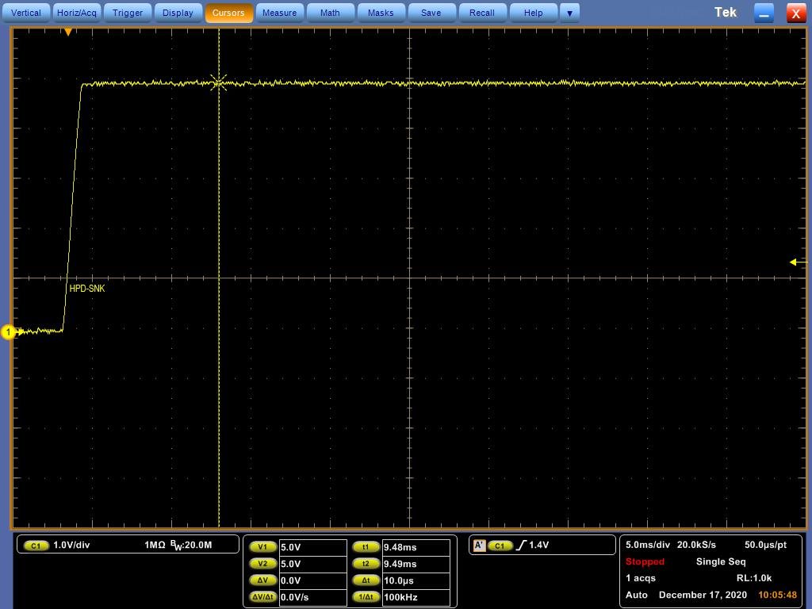Click the 100kHz frequency value field

tap(416, 597)
